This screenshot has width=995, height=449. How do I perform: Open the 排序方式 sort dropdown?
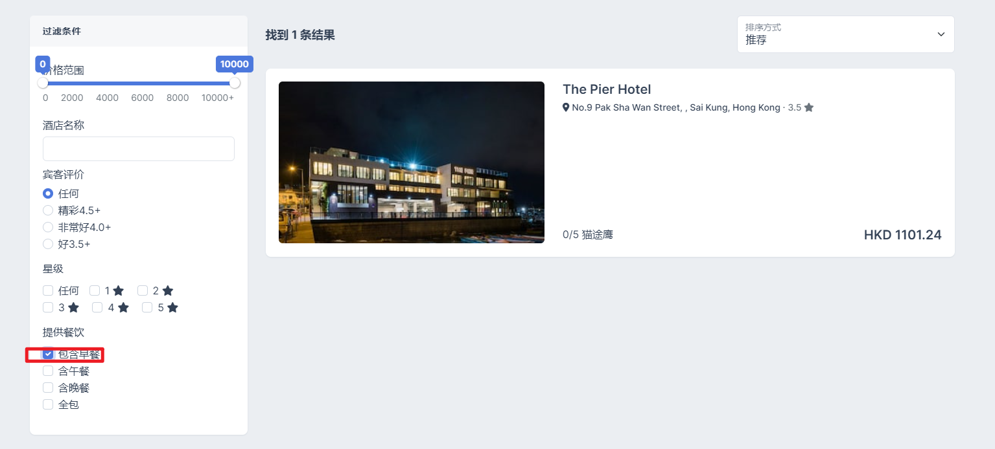[845, 34]
